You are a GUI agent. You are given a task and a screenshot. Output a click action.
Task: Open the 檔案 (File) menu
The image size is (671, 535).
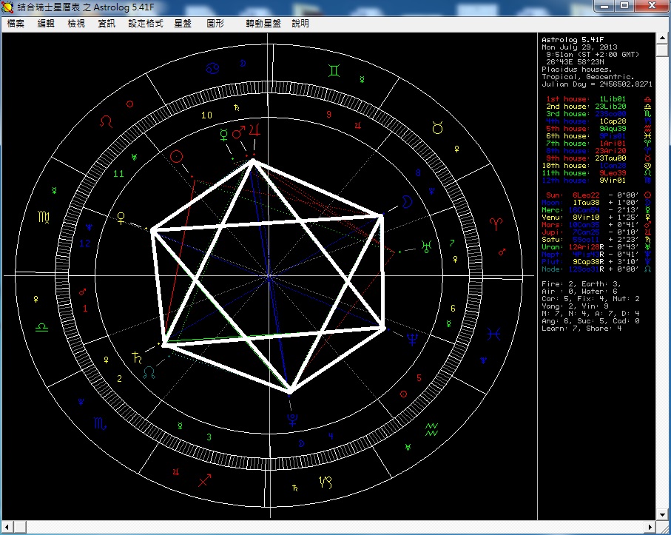click(x=16, y=23)
